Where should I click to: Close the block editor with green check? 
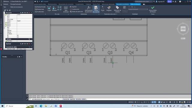pyautogui.click(x=153, y=9)
